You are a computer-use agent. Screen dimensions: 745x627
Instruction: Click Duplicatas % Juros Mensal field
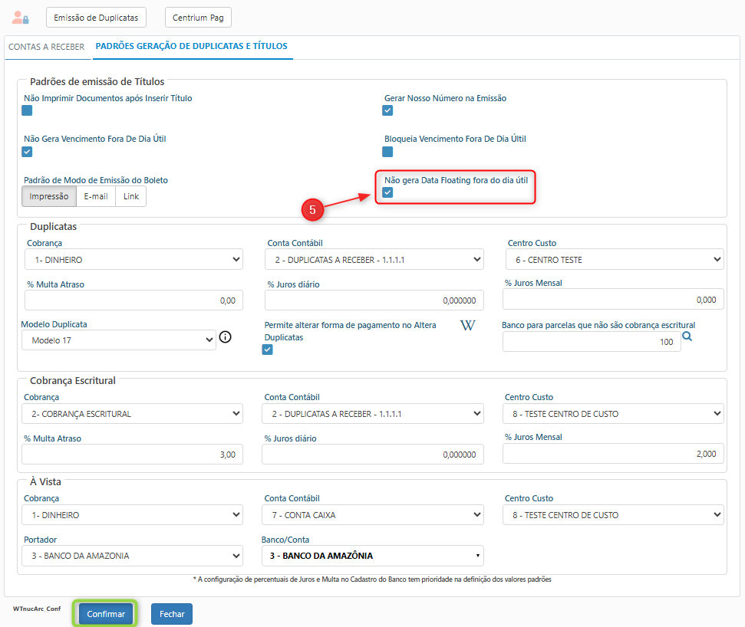coord(613,300)
